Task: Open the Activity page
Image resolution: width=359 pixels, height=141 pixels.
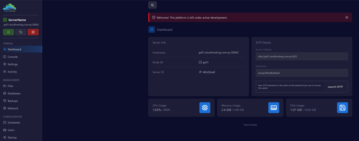Action: [x=12, y=72]
